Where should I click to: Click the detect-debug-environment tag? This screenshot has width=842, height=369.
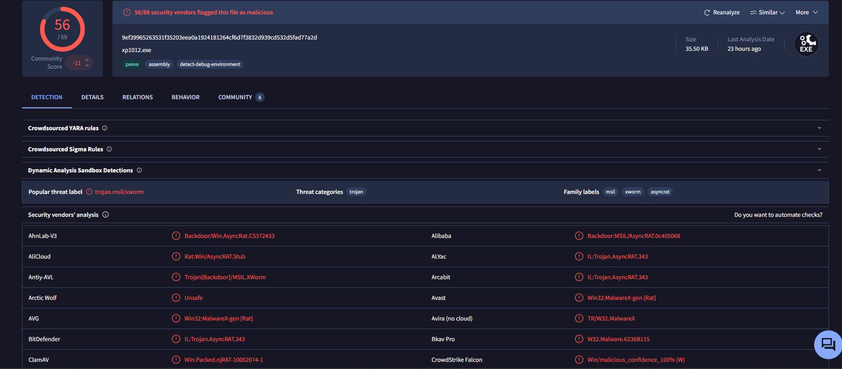210,64
